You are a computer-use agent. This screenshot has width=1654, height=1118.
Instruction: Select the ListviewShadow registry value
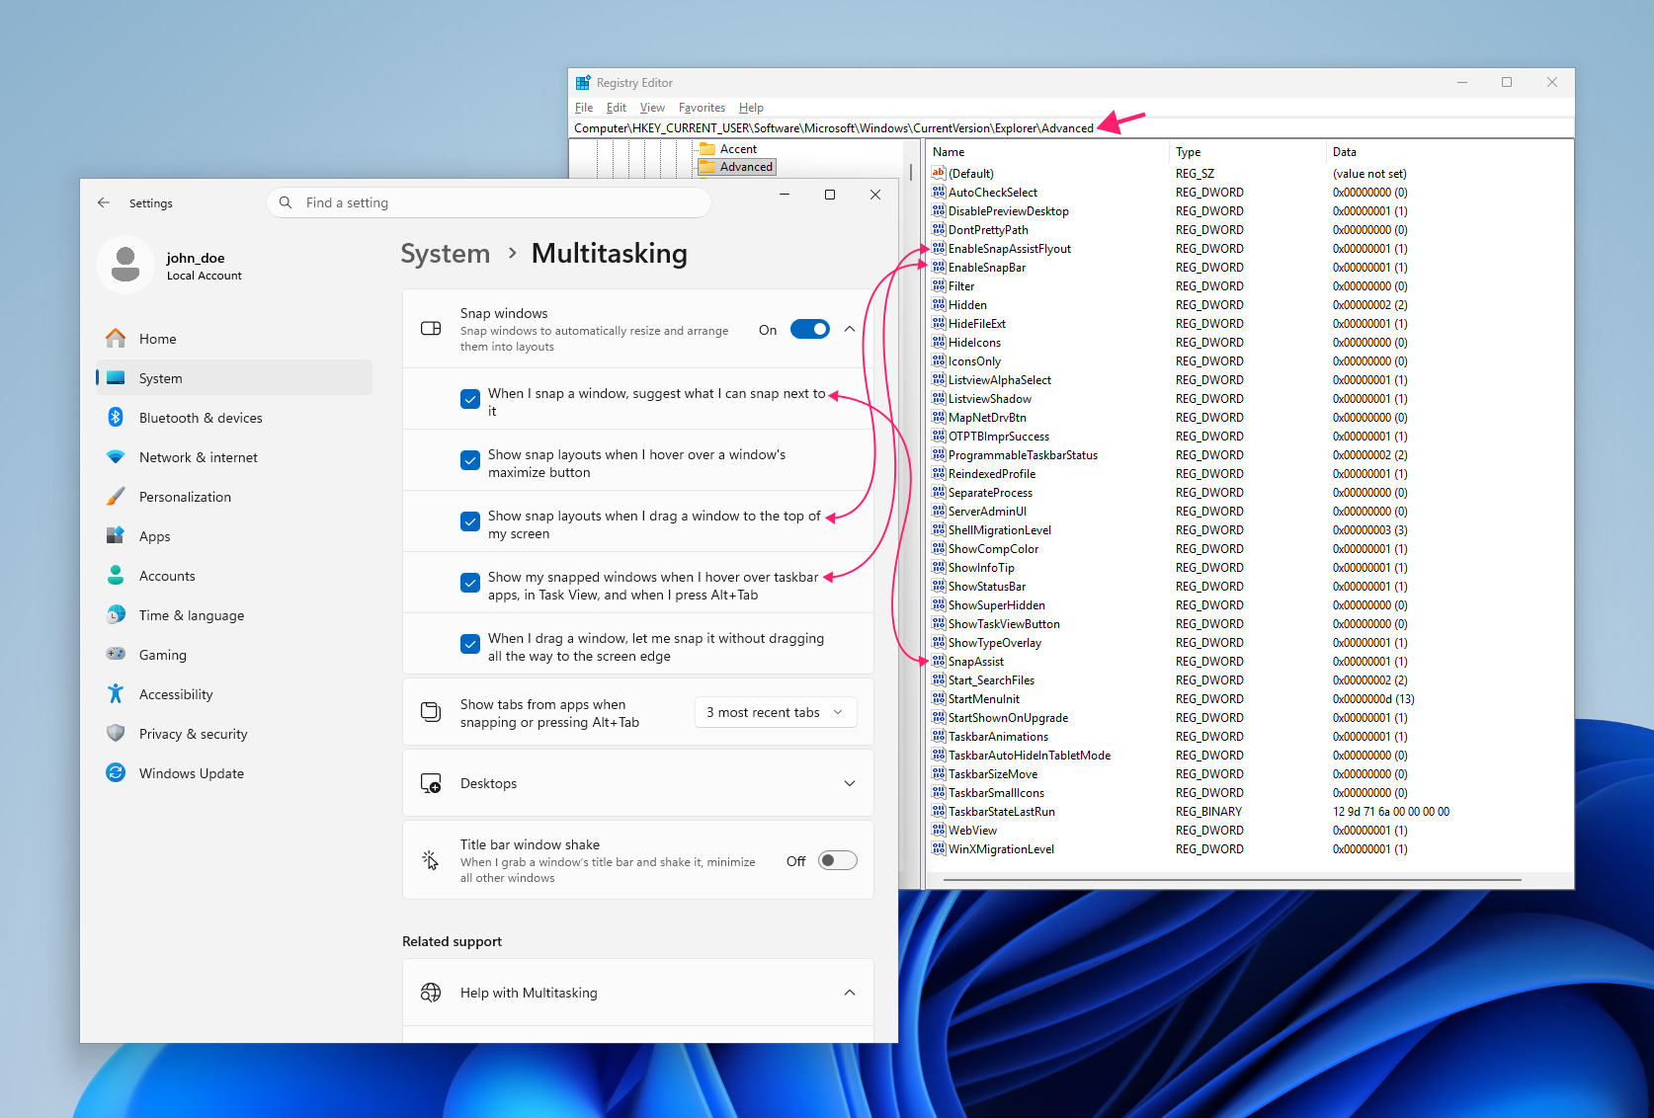point(989,399)
